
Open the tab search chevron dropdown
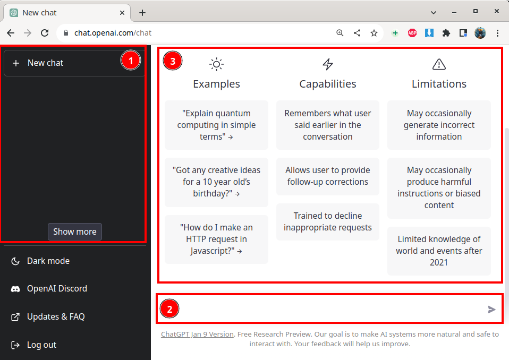(434, 13)
